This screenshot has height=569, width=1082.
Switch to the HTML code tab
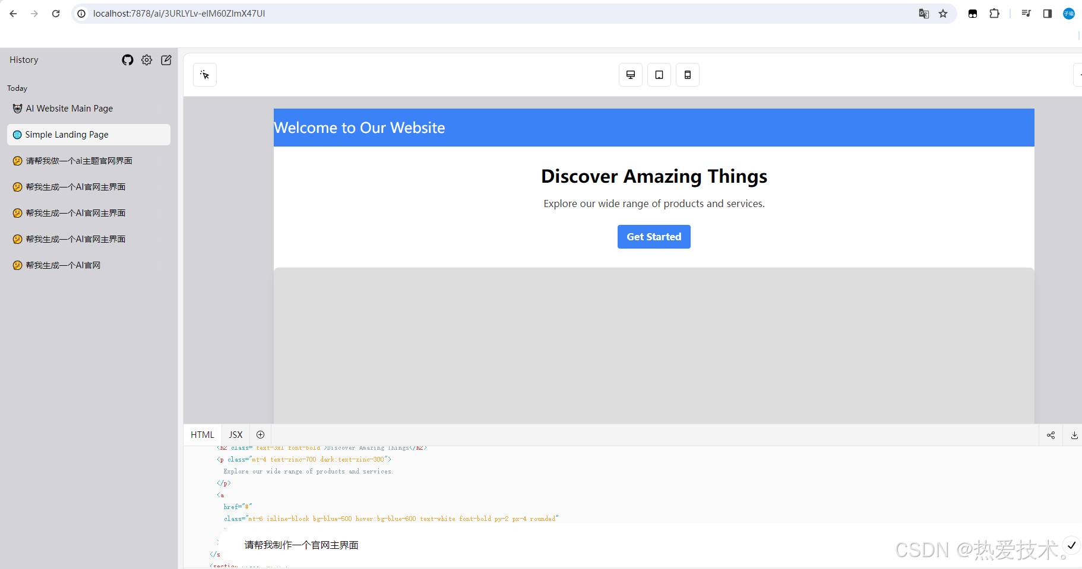click(x=203, y=435)
